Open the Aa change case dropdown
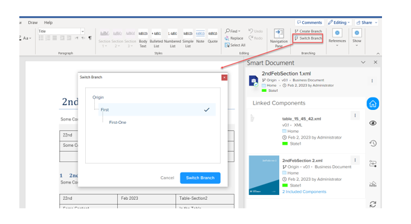Screen dimensions: 411x224 (27, 38)
